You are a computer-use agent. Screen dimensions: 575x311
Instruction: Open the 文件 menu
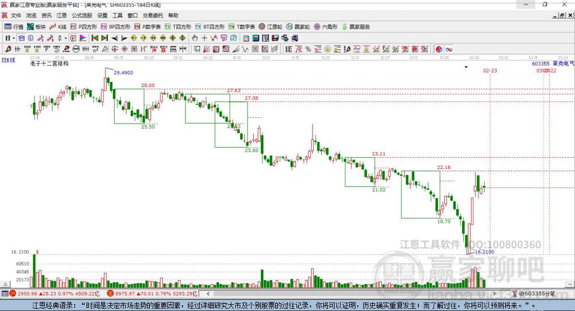(16, 15)
